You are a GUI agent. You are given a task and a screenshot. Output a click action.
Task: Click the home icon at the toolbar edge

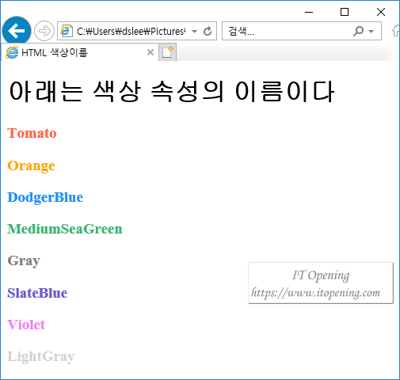(x=395, y=31)
